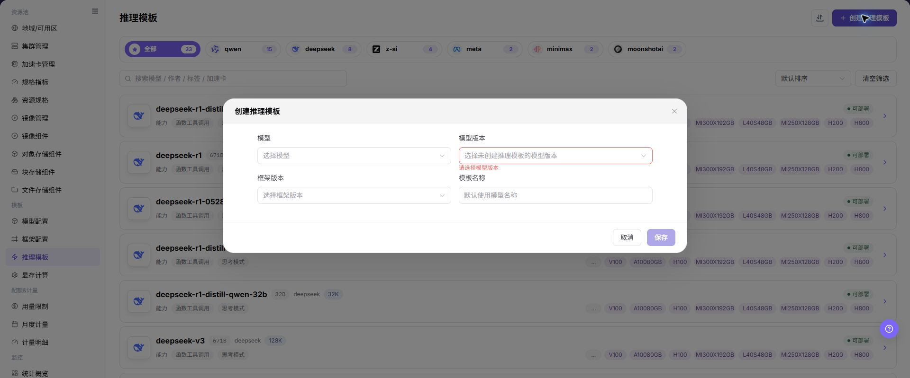This screenshot has width=910, height=378.
Task: Click the 保存 button
Action: pos(661,237)
